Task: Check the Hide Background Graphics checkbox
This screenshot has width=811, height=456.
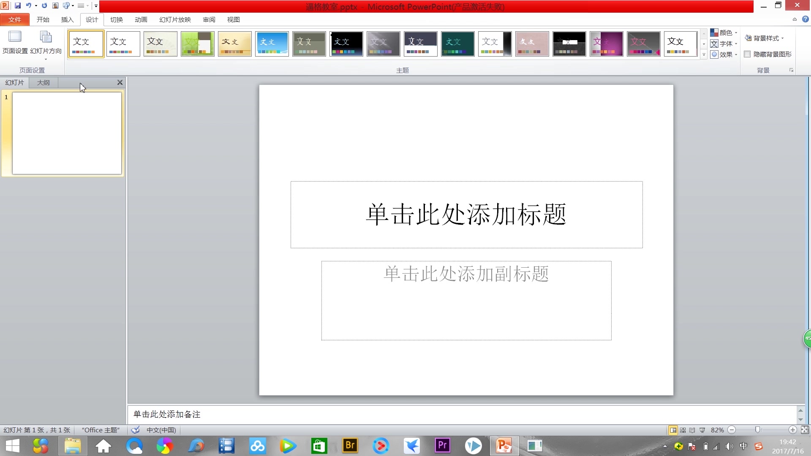Action: (747, 54)
